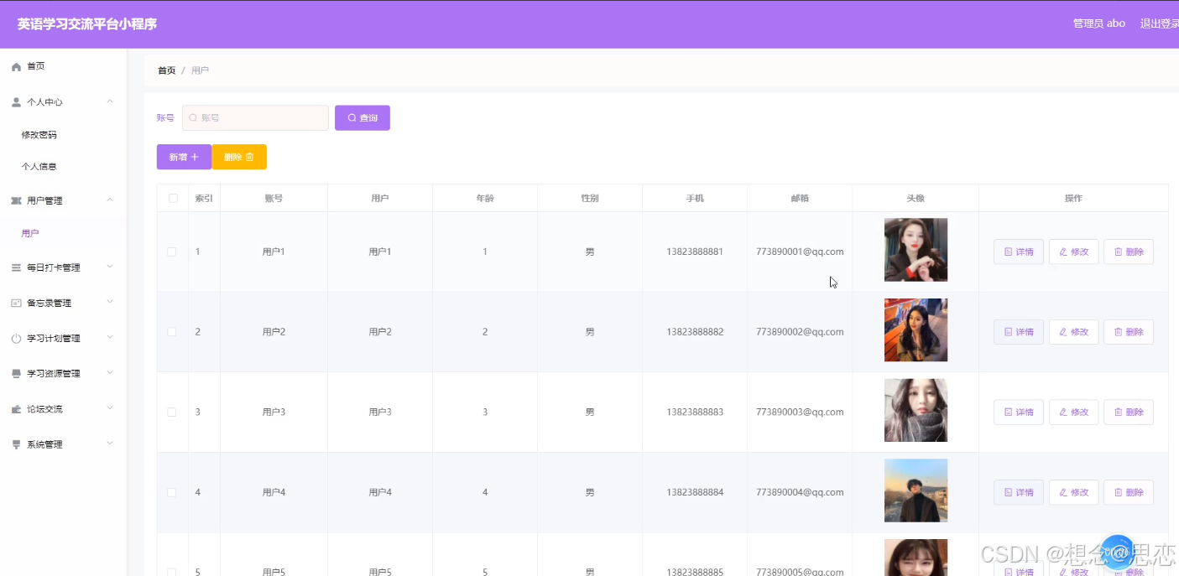Click 修改 button for 用户4

click(1073, 493)
